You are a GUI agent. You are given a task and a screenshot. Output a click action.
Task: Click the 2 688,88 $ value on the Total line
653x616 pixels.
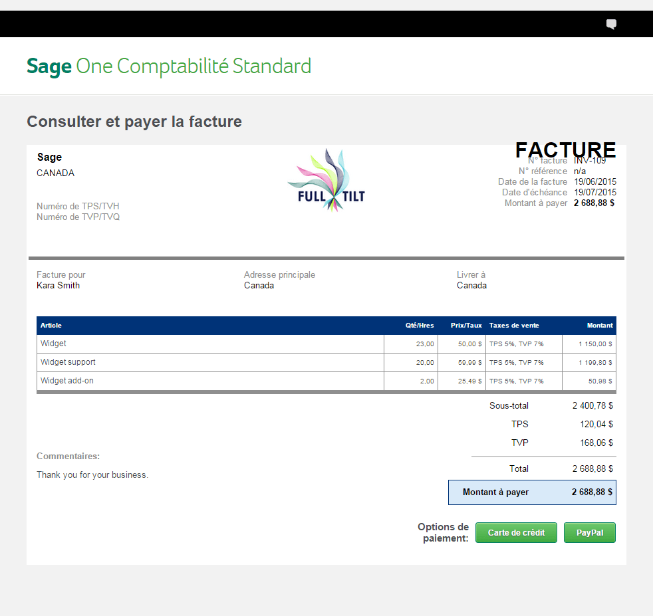pos(592,469)
